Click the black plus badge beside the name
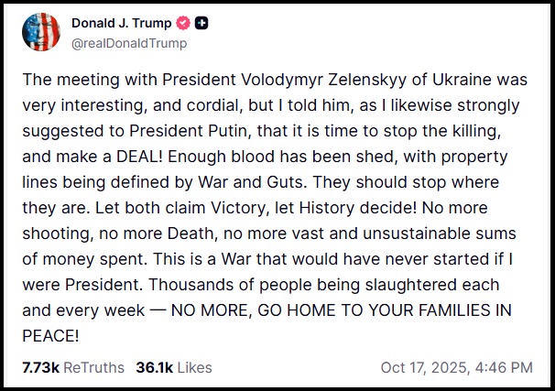Screen dimensions: 555x391 click(x=201, y=22)
